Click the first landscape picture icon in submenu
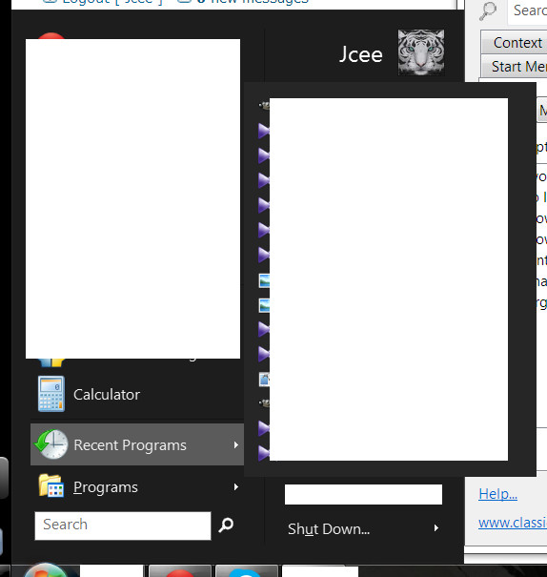 click(264, 280)
